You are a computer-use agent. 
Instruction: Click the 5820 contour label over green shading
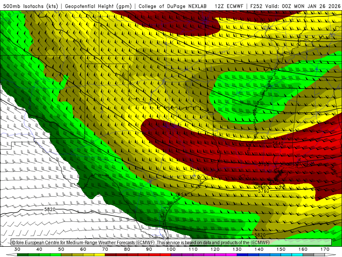[260, 235]
